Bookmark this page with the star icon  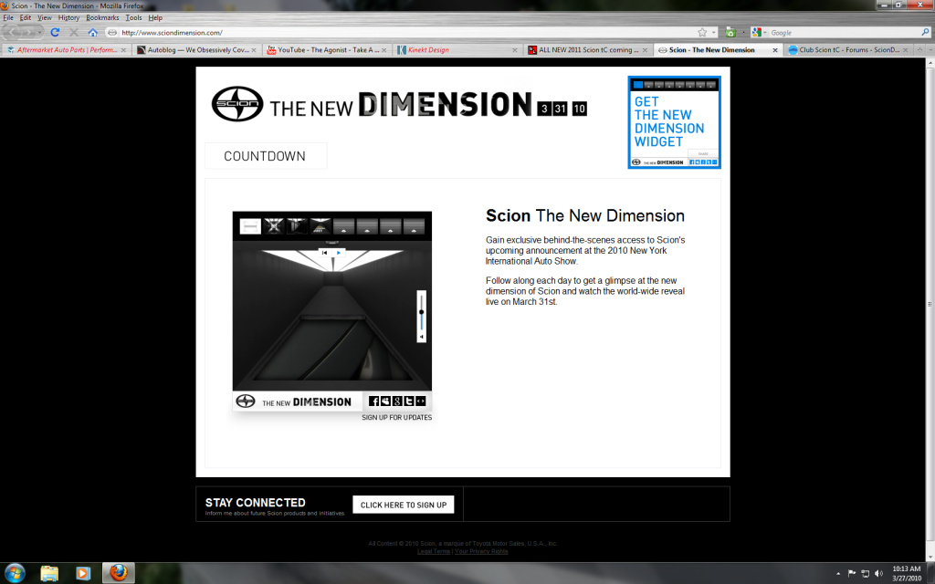point(702,32)
